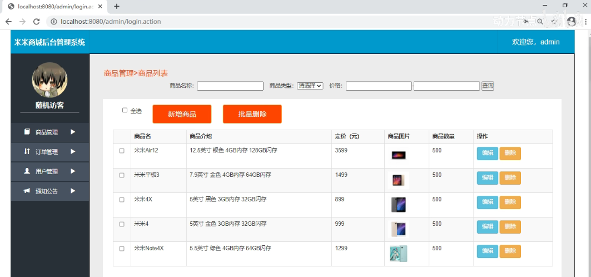Focus the 商品名称 search input field
This screenshot has width=591, height=277.
tap(230, 86)
